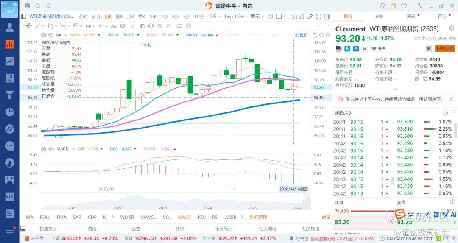Expand more sub indicators after ARBR

[242, 217]
